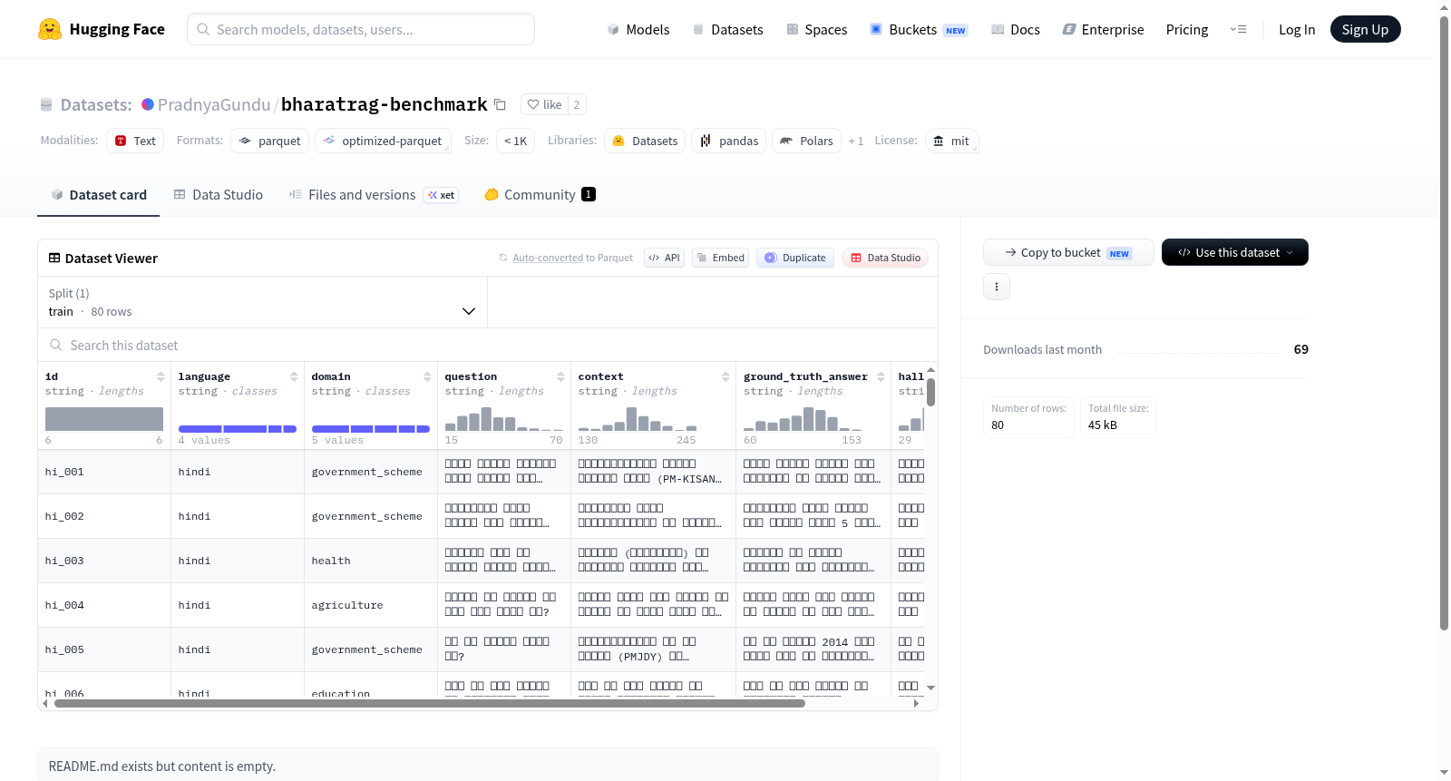
Task: Open the bharatrag-benchmark dataset link
Action: coord(385,104)
